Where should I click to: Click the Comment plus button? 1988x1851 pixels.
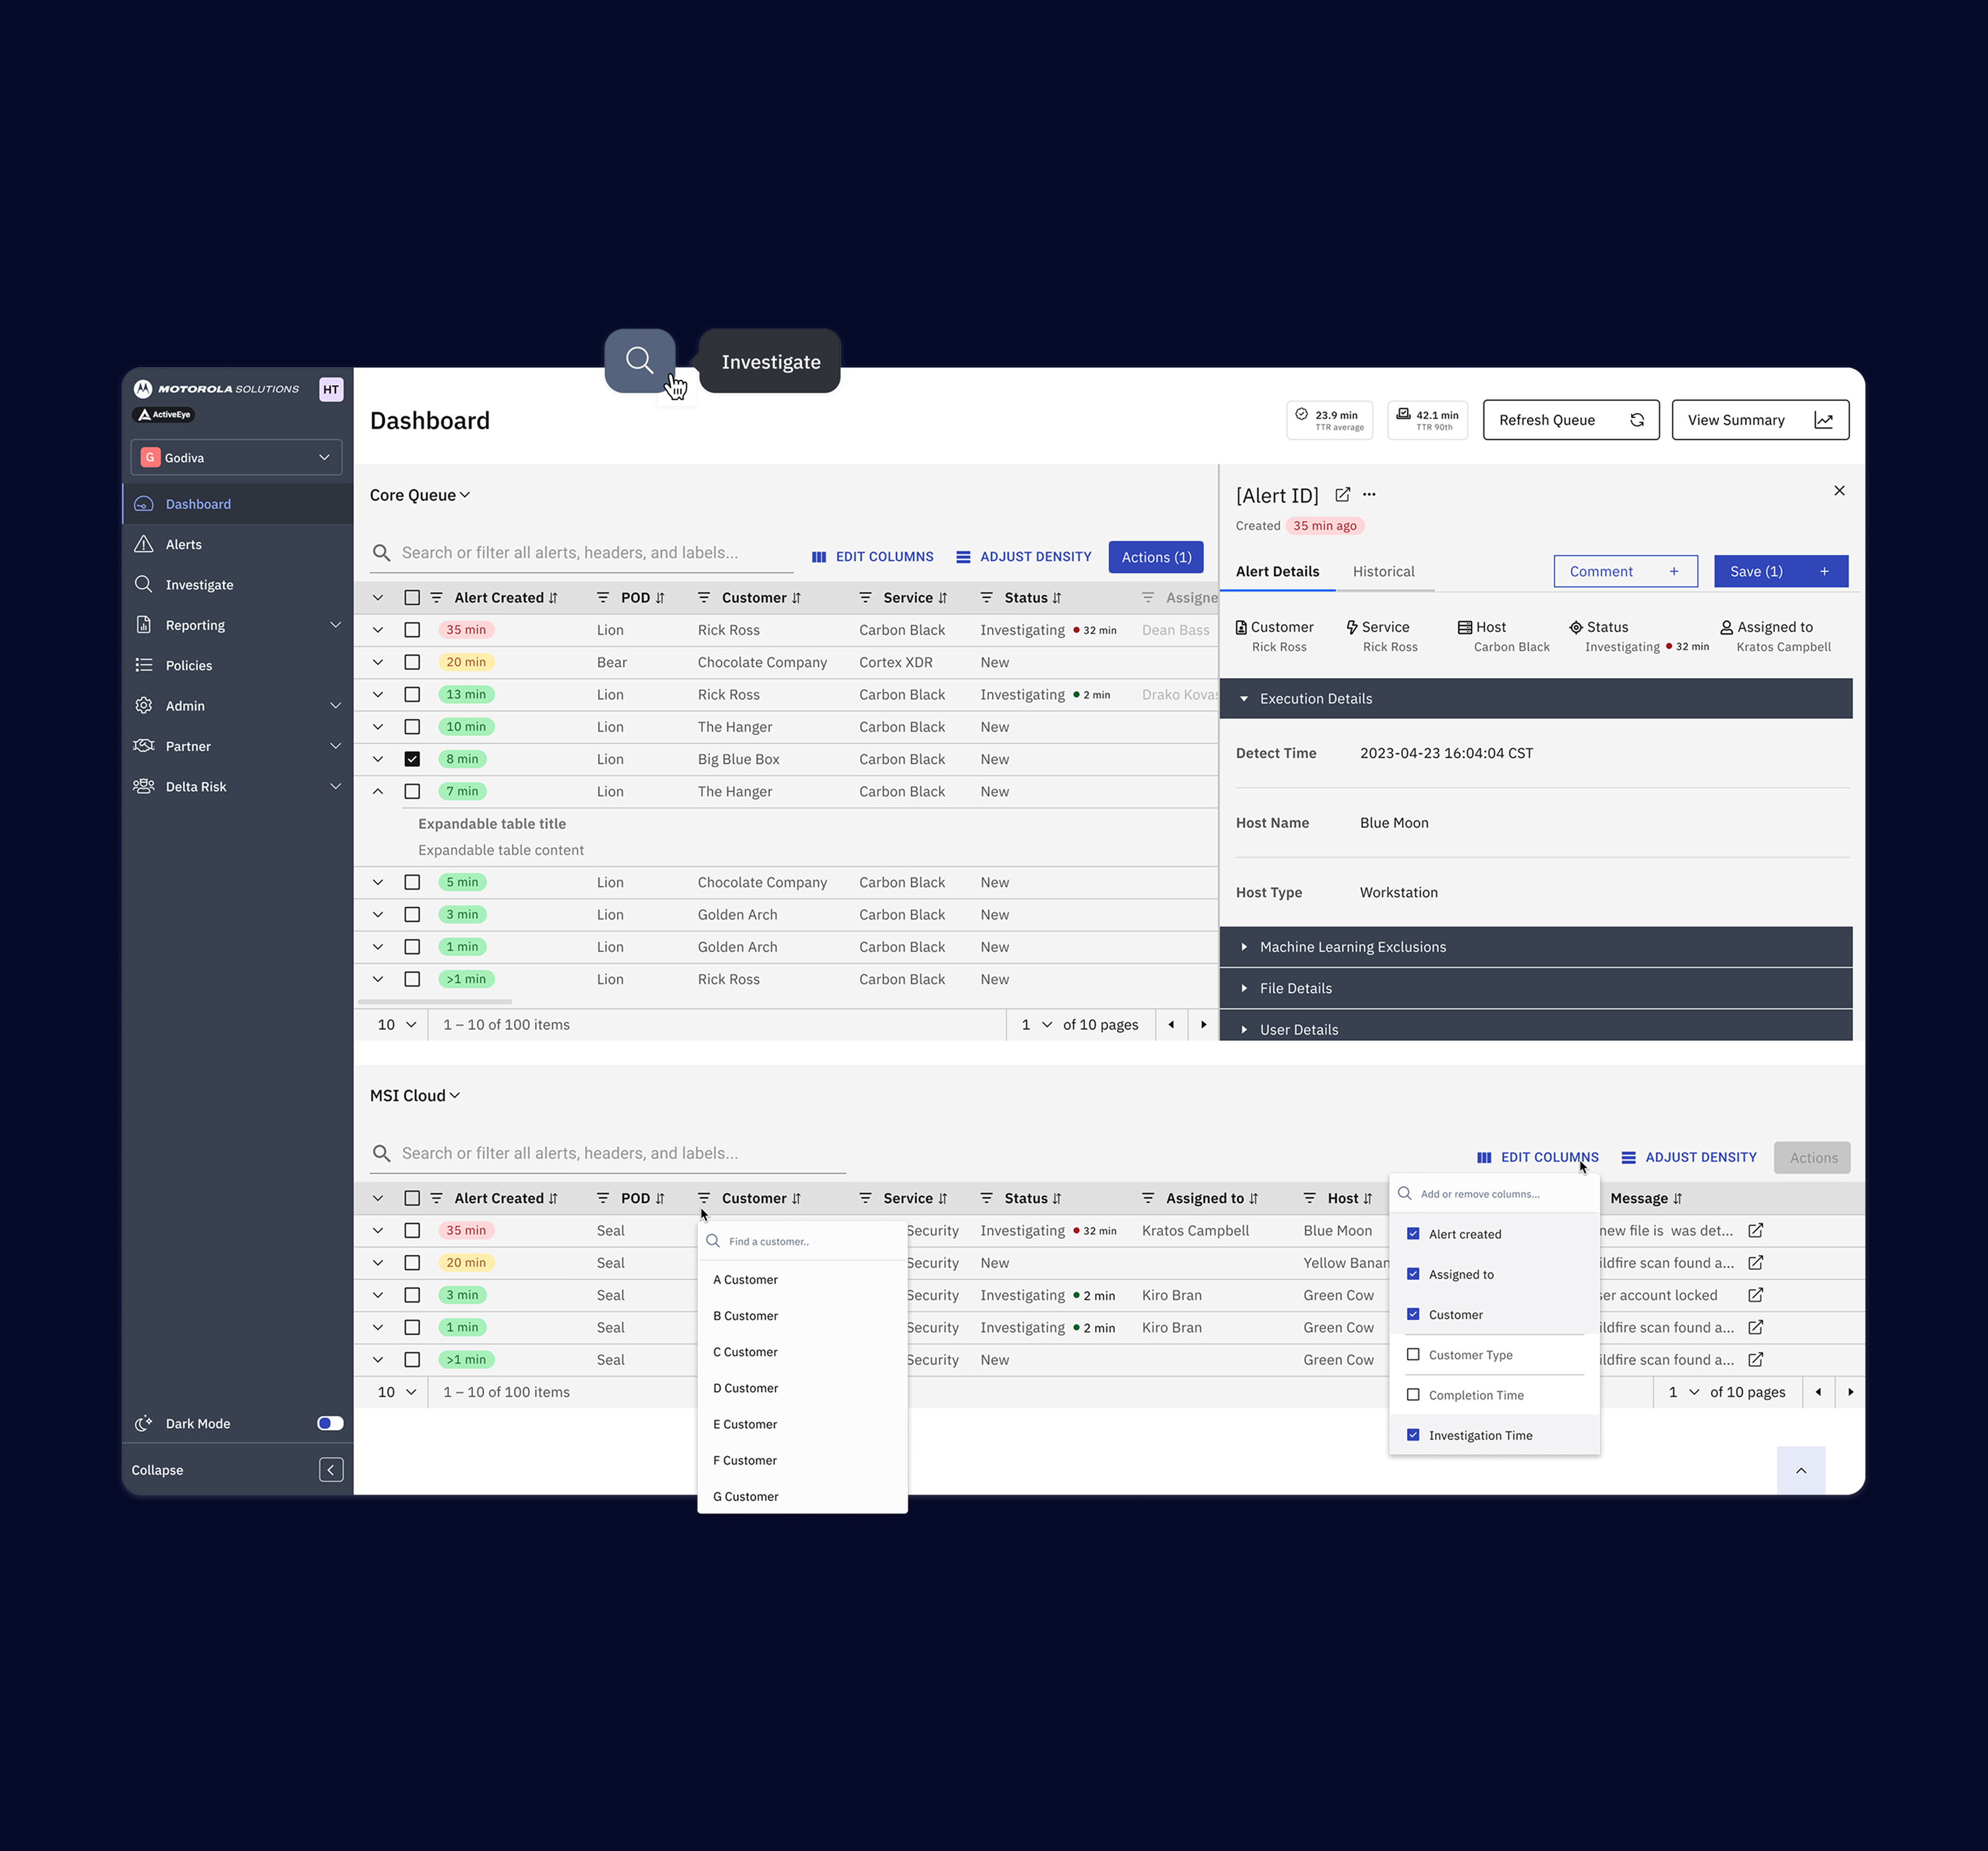(1625, 571)
